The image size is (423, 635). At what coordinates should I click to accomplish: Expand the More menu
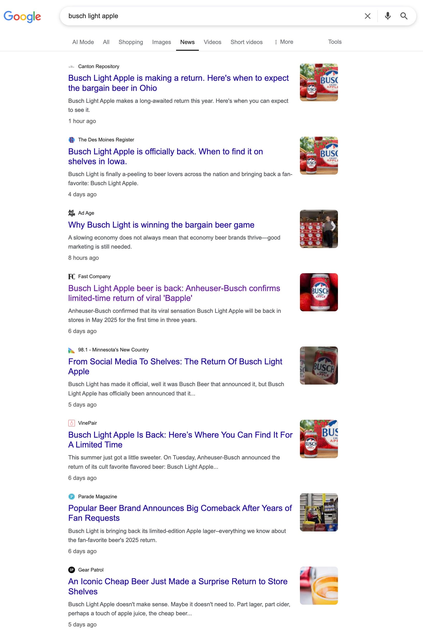coord(284,42)
